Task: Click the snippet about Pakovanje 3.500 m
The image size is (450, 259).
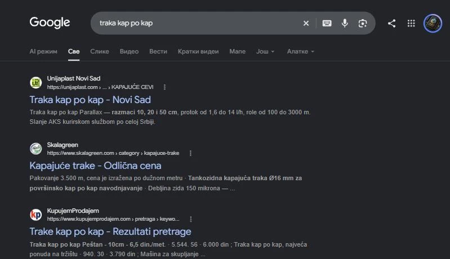Action: click(166, 183)
